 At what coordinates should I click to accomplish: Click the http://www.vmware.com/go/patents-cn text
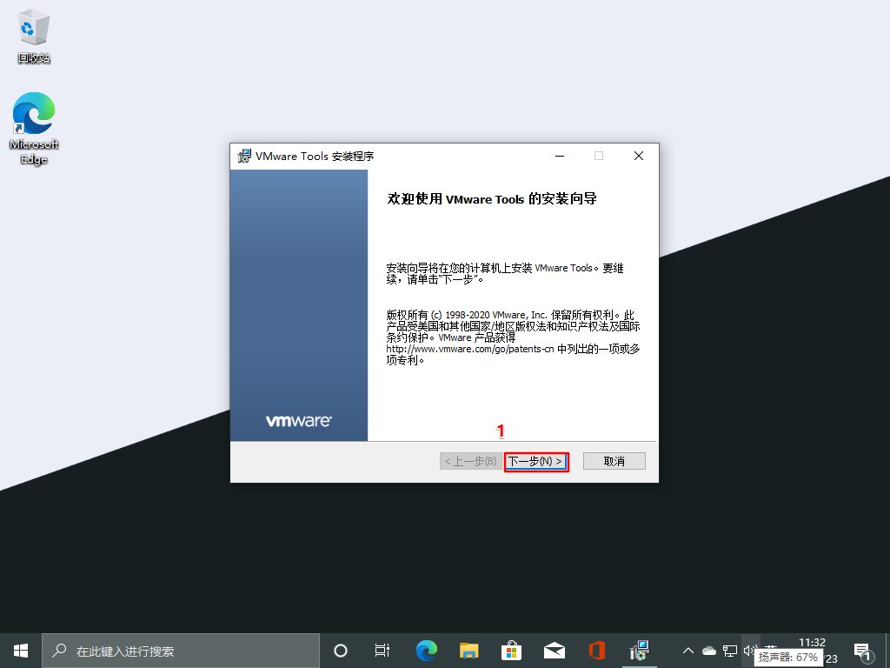470,349
